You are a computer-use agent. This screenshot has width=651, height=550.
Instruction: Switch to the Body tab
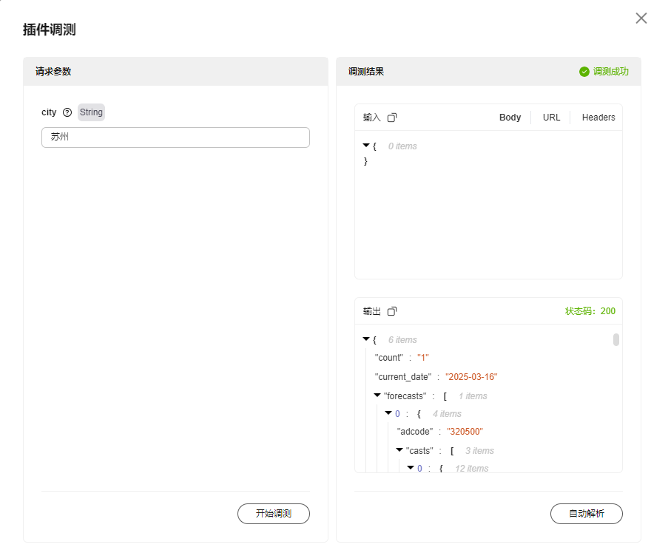(x=510, y=118)
